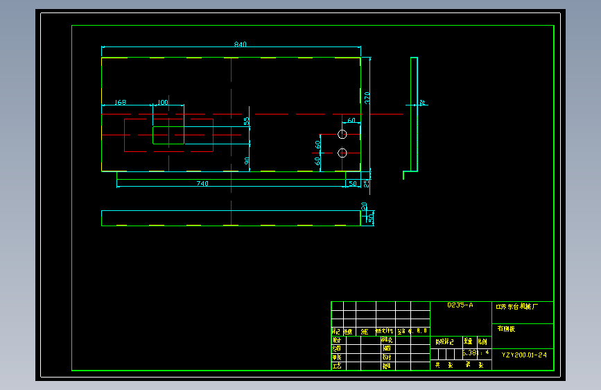Viewport: 601px width, 390px height.
Task: Click the Q235-A material text
Action: click(460, 305)
